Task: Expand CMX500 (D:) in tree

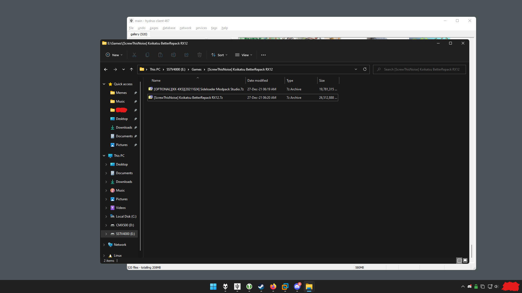Action: click(106, 225)
